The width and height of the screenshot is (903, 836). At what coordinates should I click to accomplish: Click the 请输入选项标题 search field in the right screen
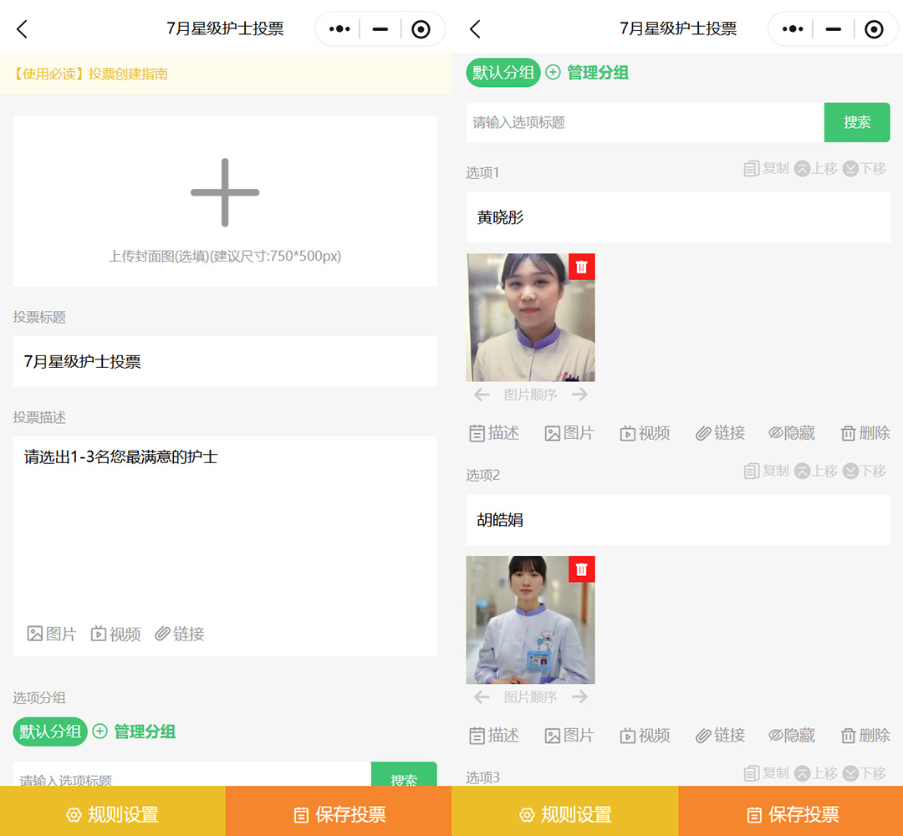click(x=645, y=122)
